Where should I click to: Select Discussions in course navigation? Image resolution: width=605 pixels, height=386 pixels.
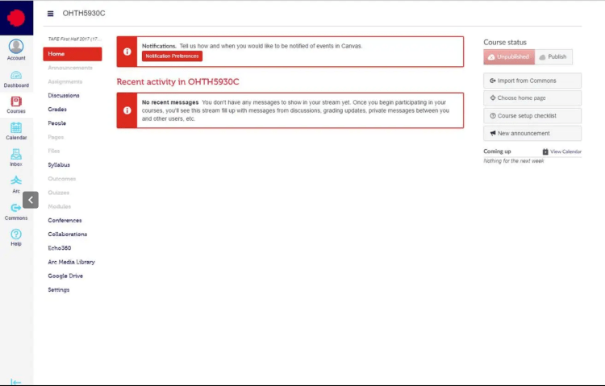point(64,95)
